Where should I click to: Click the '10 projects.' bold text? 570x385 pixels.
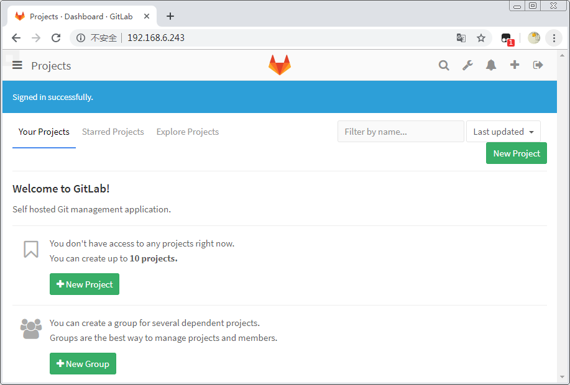pyautogui.click(x=154, y=258)
